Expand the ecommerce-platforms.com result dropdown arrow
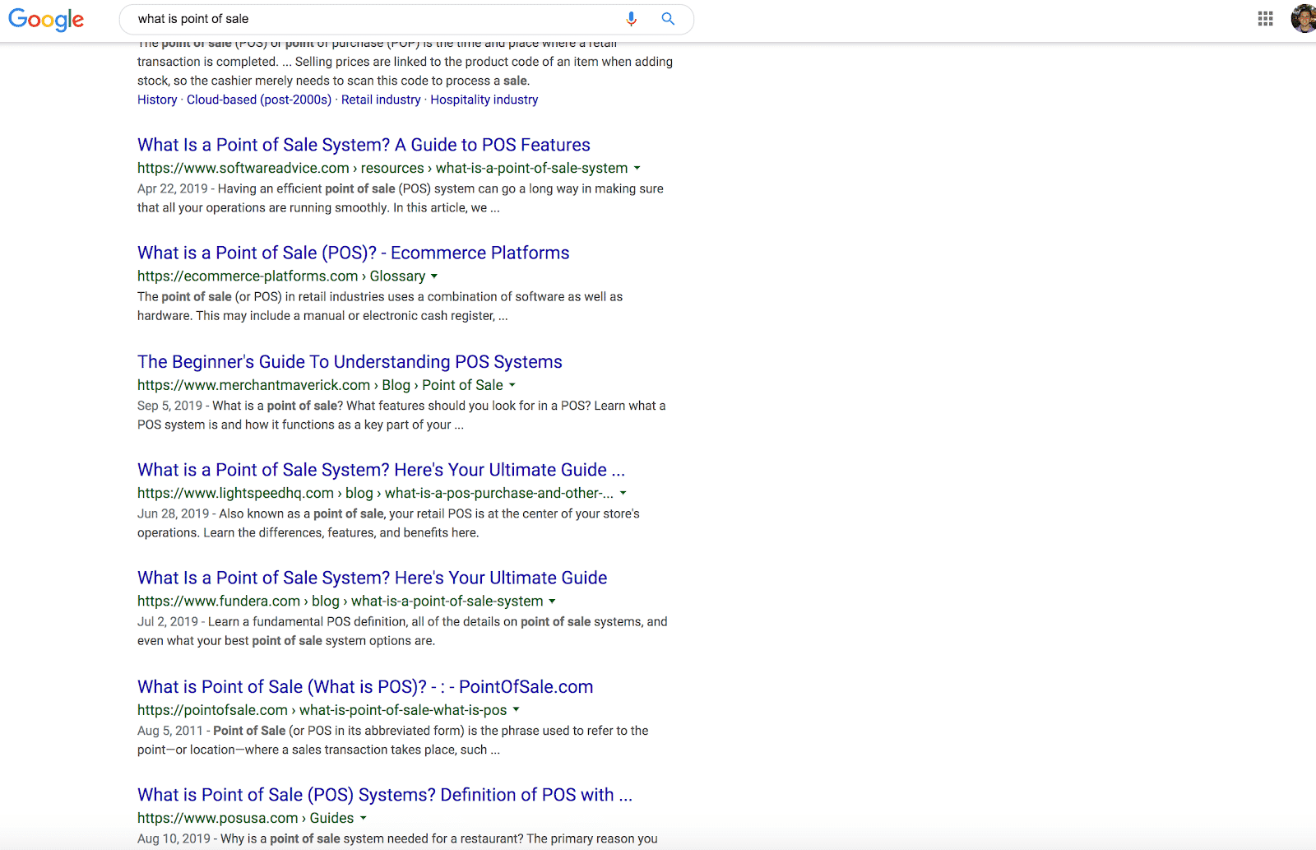 [434, 276]
